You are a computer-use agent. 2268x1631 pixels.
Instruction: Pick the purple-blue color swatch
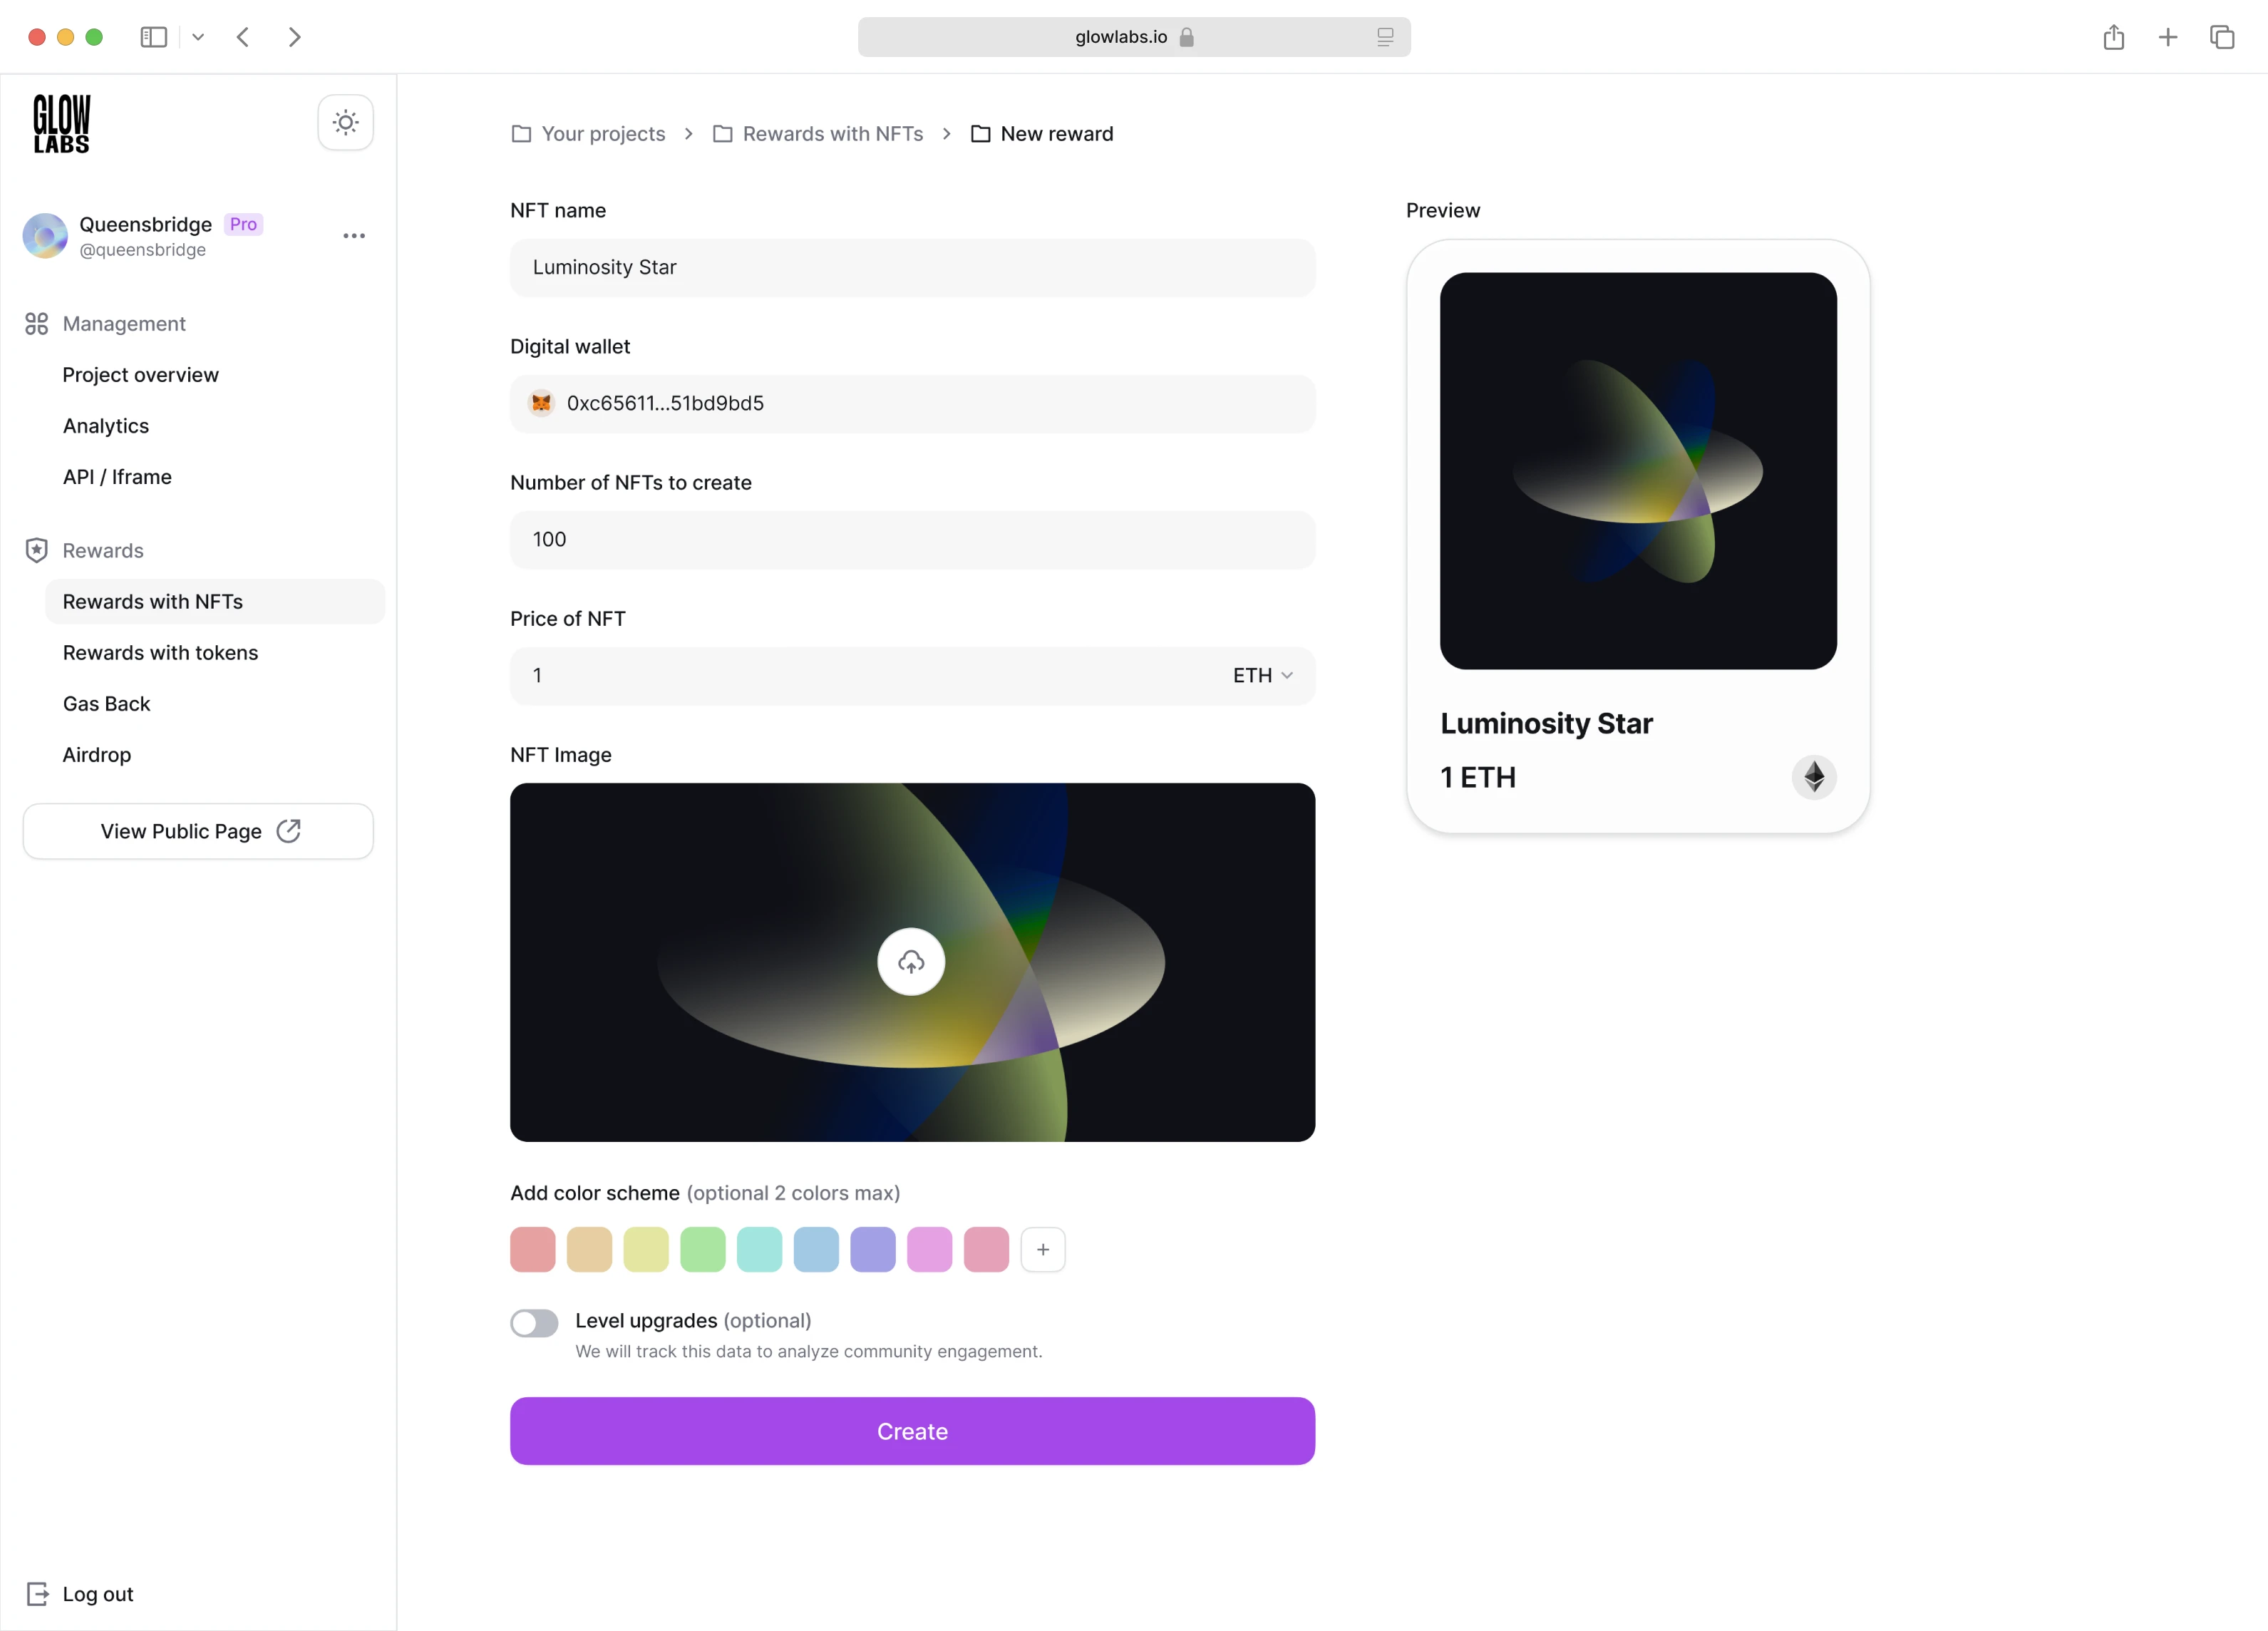pyautogui.click(x=872, y=1249)
